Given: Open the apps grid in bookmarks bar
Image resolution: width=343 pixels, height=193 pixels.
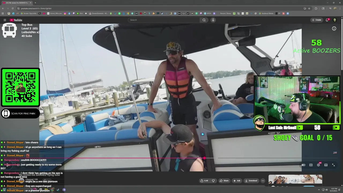Looking at the screenshot, I should [3, 13].
